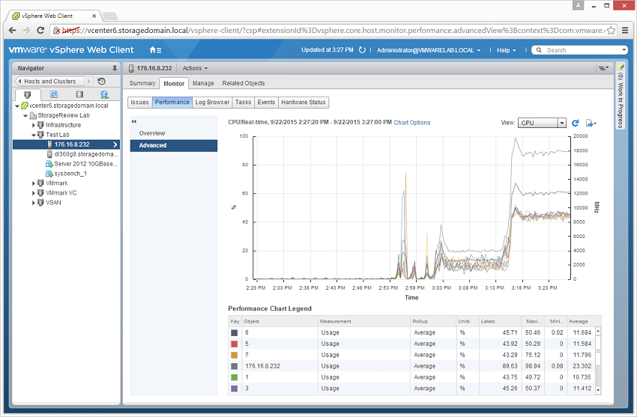The width and height of the screenshot is (637, 417).
Task: Open the Hardware Status sub-tab
Action: click(x=303, y=103)
